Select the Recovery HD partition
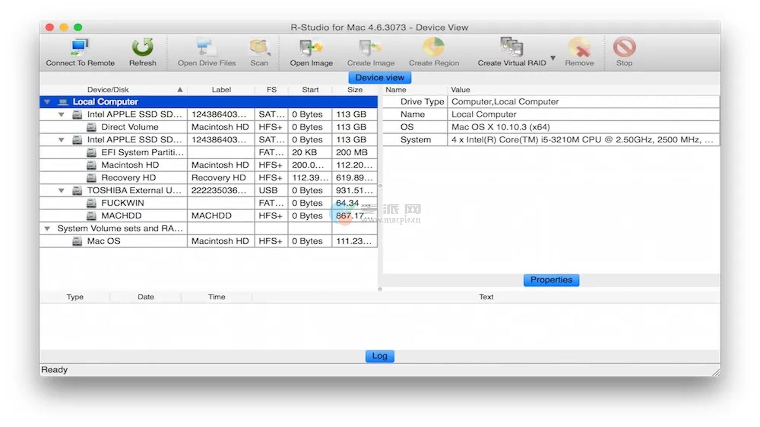The image size is (760, 427). pyautogui.click(x=128, y=178)
